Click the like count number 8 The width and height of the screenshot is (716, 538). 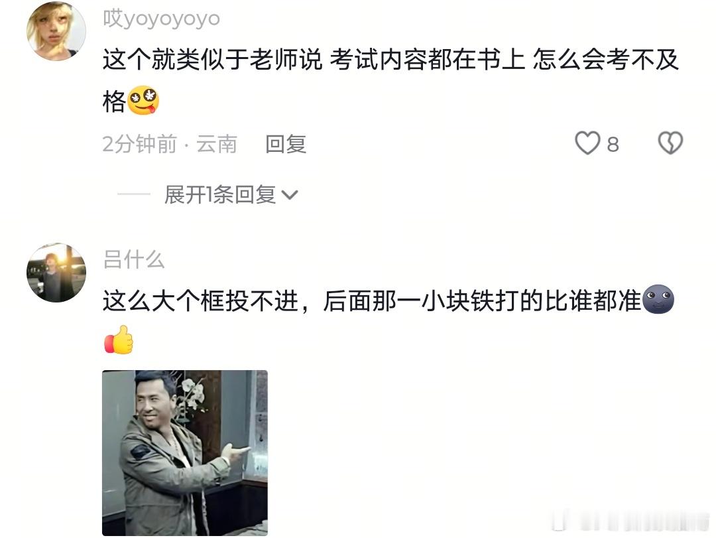[613, 145]
